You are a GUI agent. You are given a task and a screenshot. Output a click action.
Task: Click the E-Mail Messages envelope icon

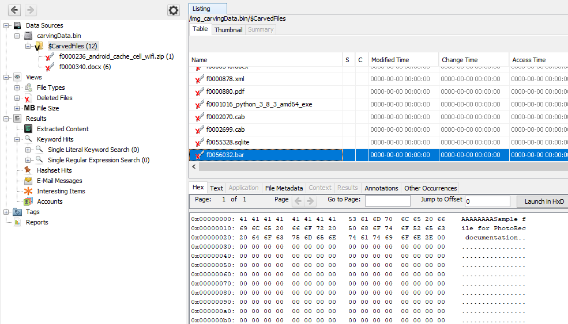(x=28, y=181)
